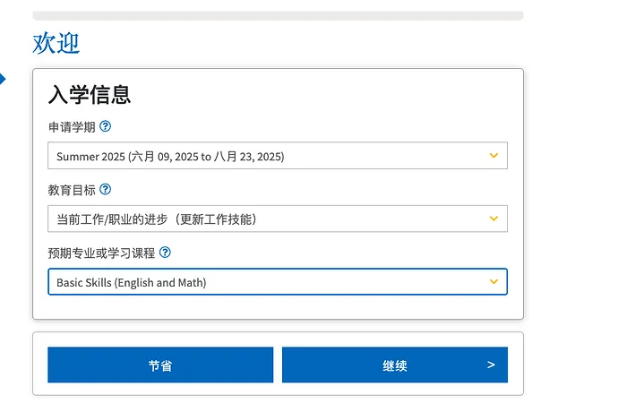
Task: Click the 申请学期 field label
Action: 72,127
